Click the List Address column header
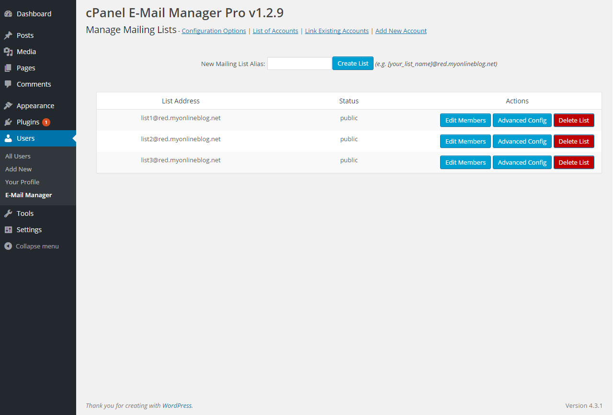This screenshot has height=415, width=613. tap(181, 101)
